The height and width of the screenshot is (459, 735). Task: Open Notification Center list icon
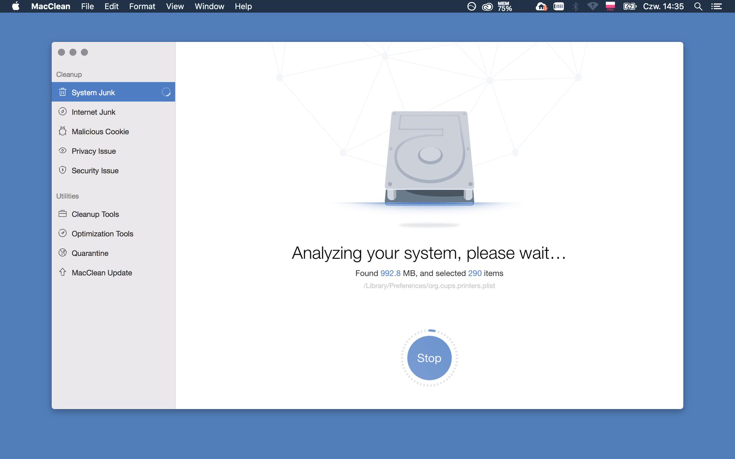(717, 6)
